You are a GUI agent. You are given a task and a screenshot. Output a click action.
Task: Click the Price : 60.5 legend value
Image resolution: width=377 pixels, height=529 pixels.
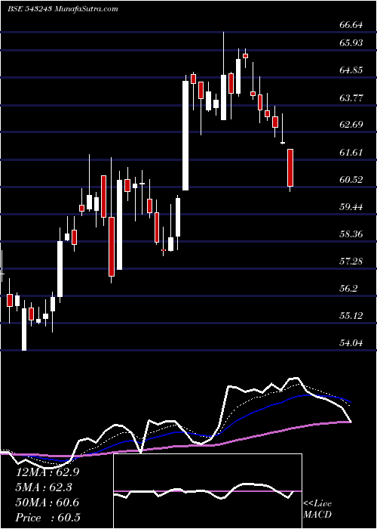[48, 518]
